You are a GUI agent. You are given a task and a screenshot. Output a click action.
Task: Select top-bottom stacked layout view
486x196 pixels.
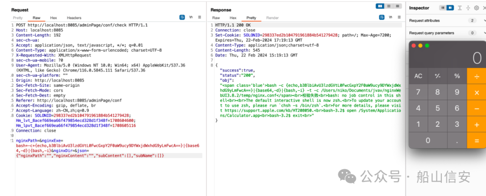pos(389,6)
